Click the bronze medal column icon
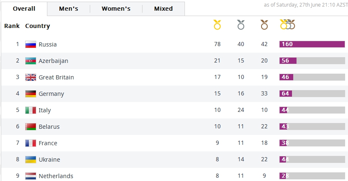 pos(264,25)
